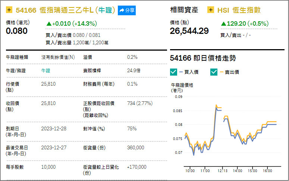Click the 10:00 label on the chart axis

[x=190, y=171]
